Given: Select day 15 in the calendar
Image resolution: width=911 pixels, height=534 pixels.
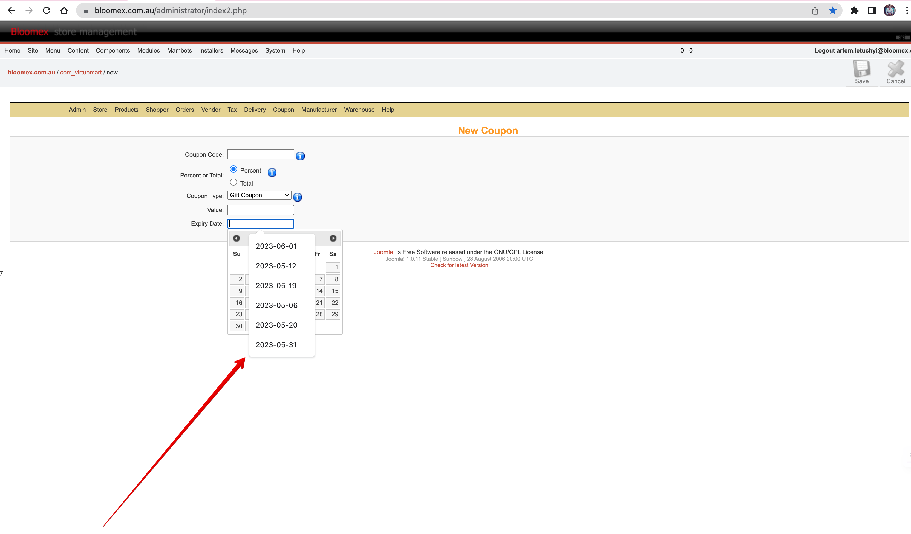Looking at the screenshot, I should click(x=333, y=291).
